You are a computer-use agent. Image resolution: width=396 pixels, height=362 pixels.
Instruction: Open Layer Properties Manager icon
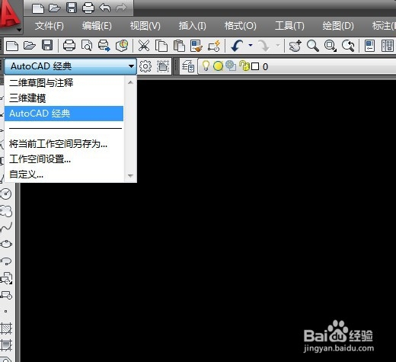(x=188, y=66)
